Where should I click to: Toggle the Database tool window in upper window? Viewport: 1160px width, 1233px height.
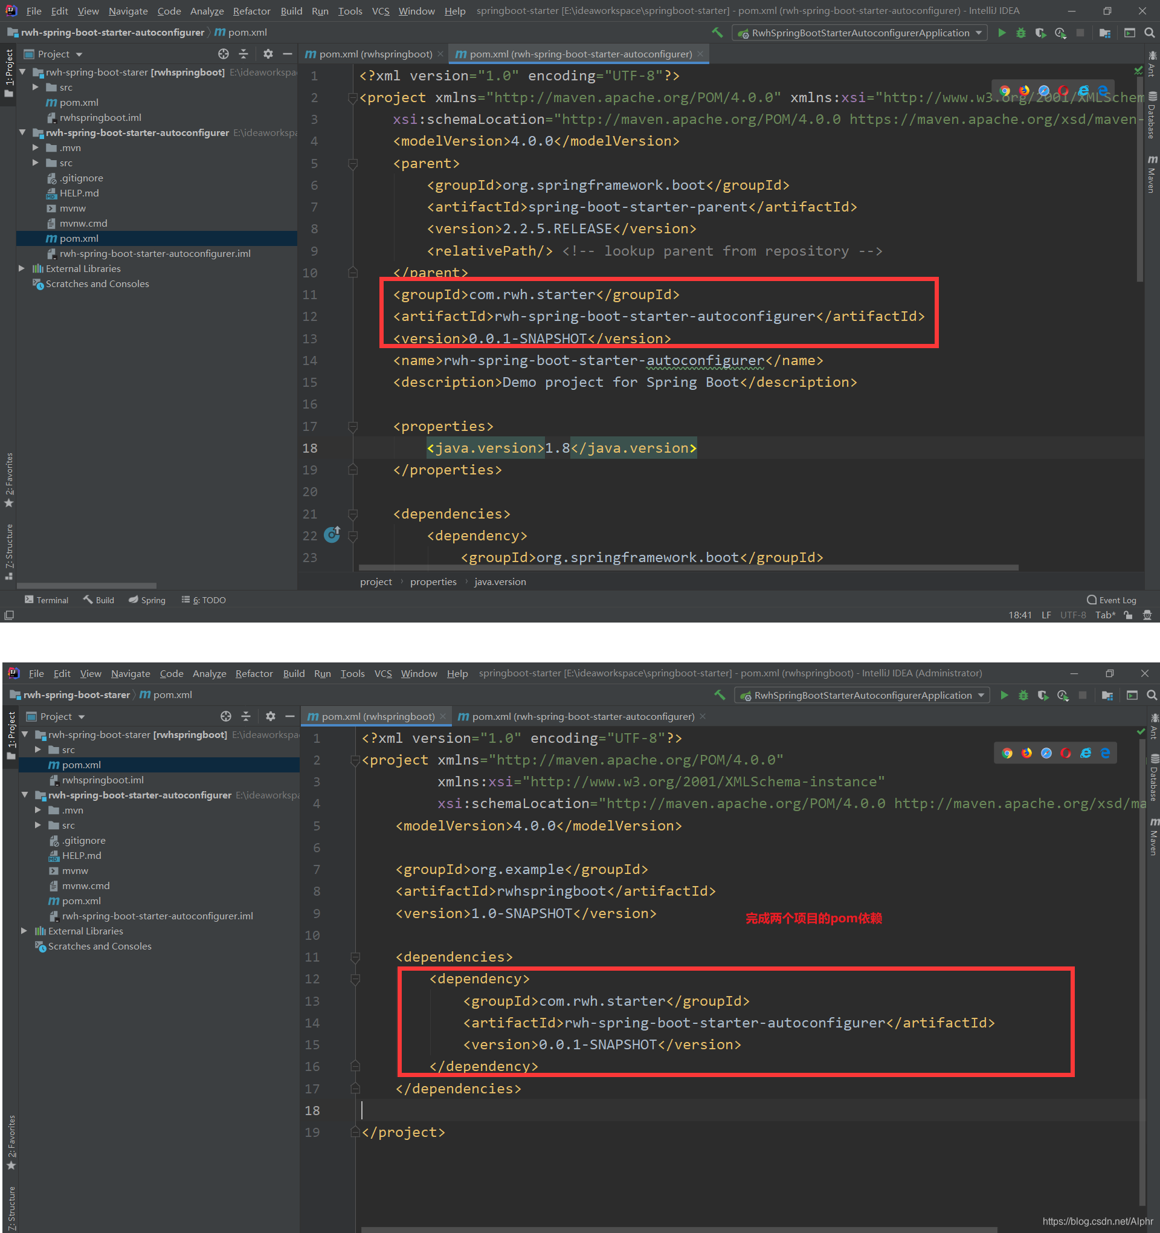tap(1152, 116)
